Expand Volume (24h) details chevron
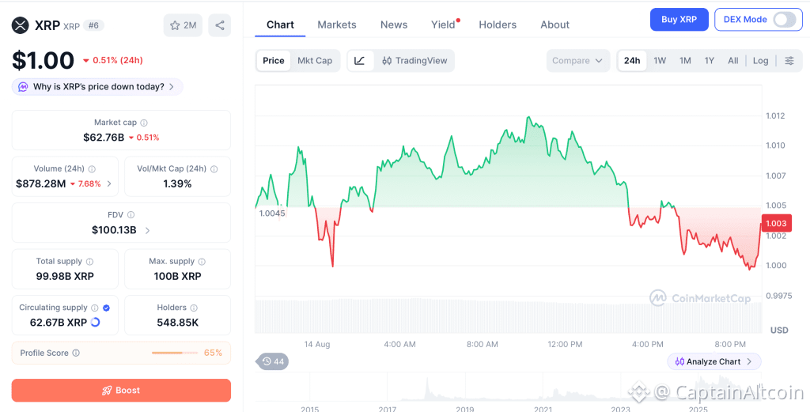810x412 pixels. [109, 183]
